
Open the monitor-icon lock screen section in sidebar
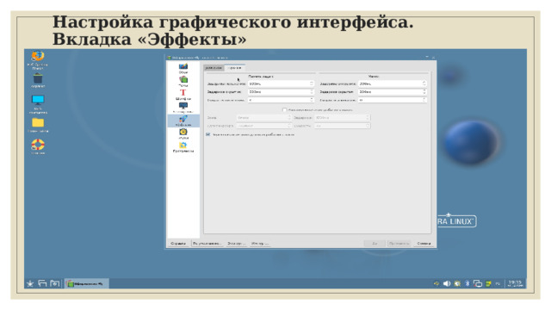183,108
